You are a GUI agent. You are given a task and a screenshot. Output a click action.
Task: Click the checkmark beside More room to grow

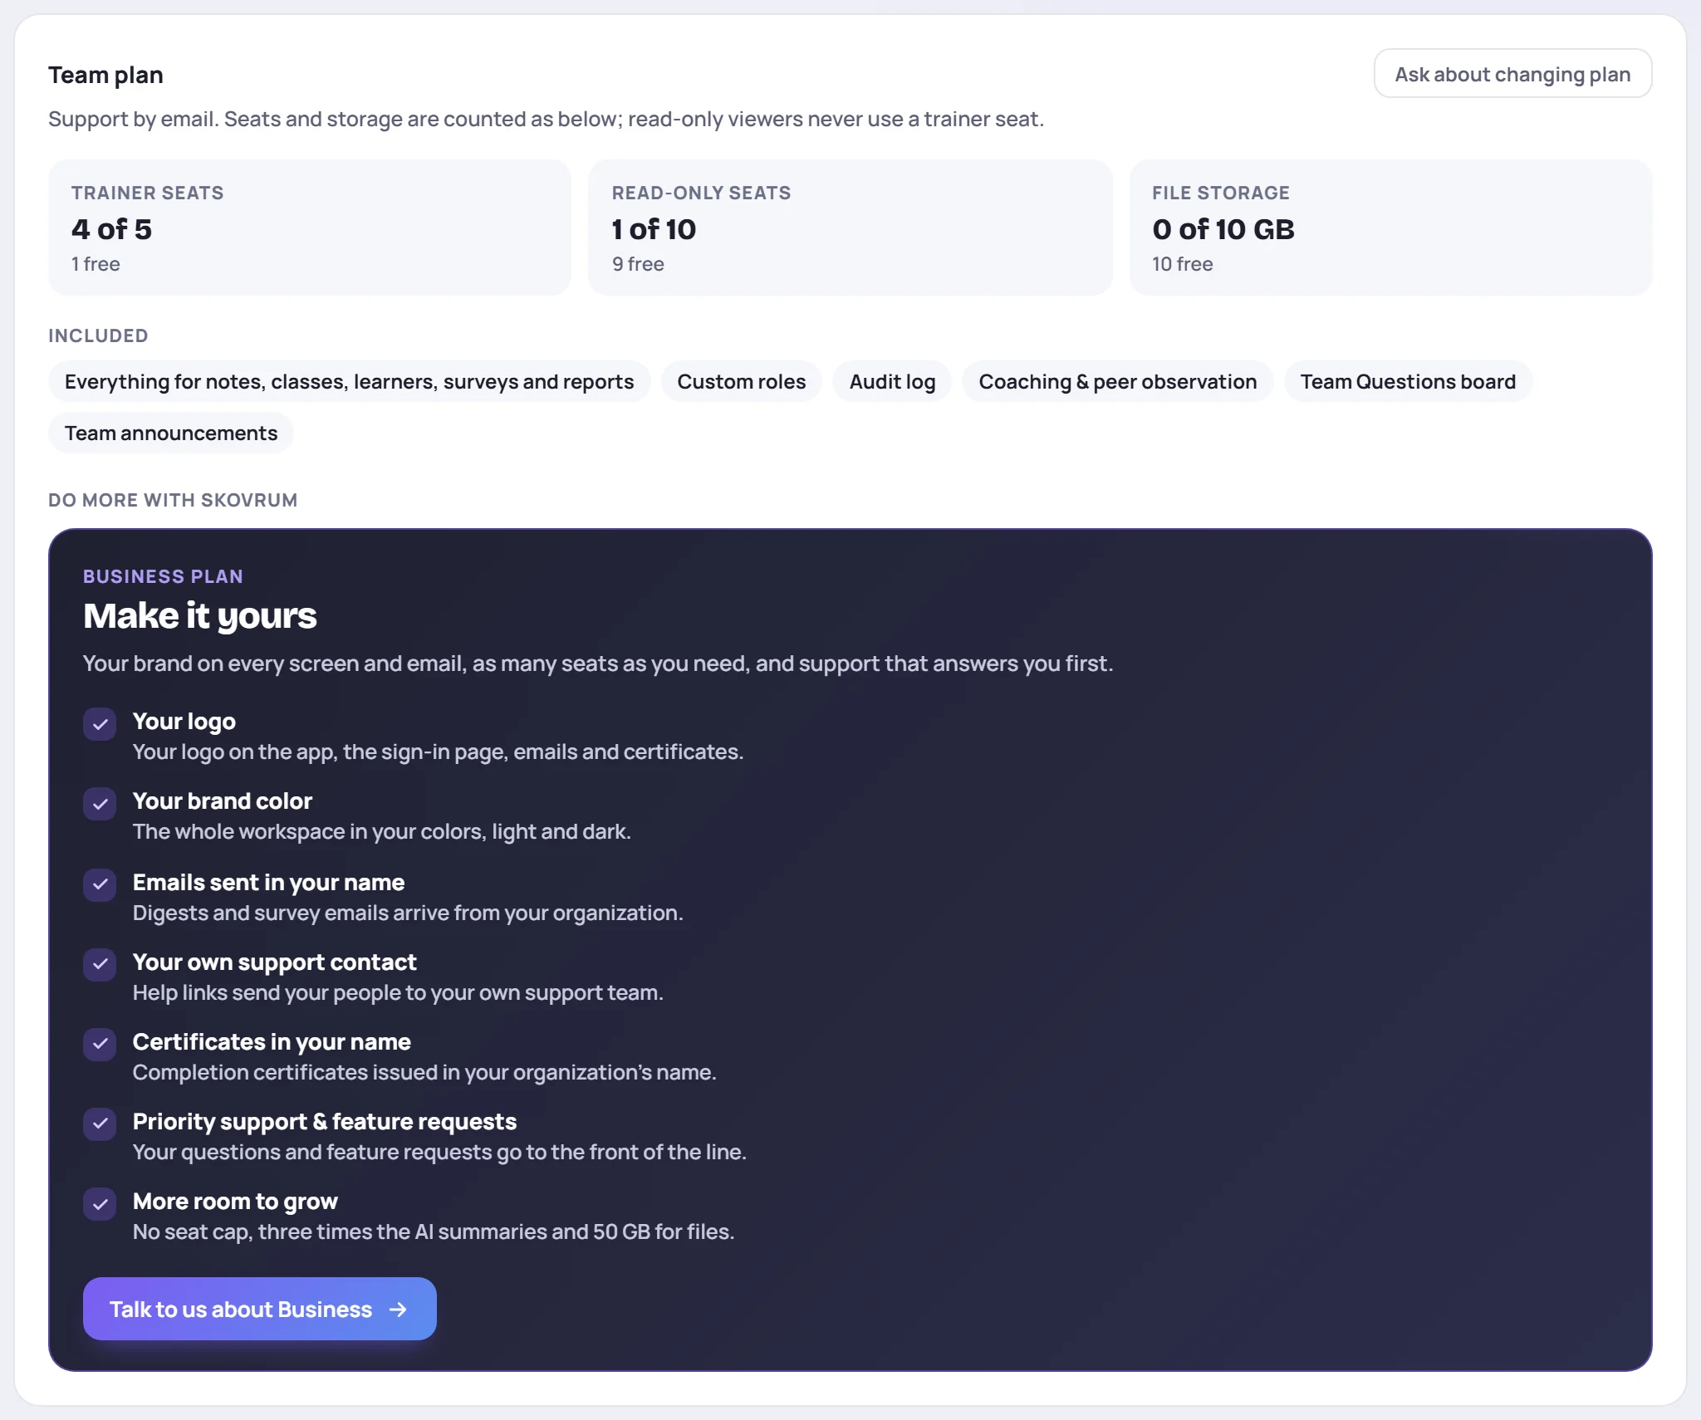click(x=100, y=1203)
